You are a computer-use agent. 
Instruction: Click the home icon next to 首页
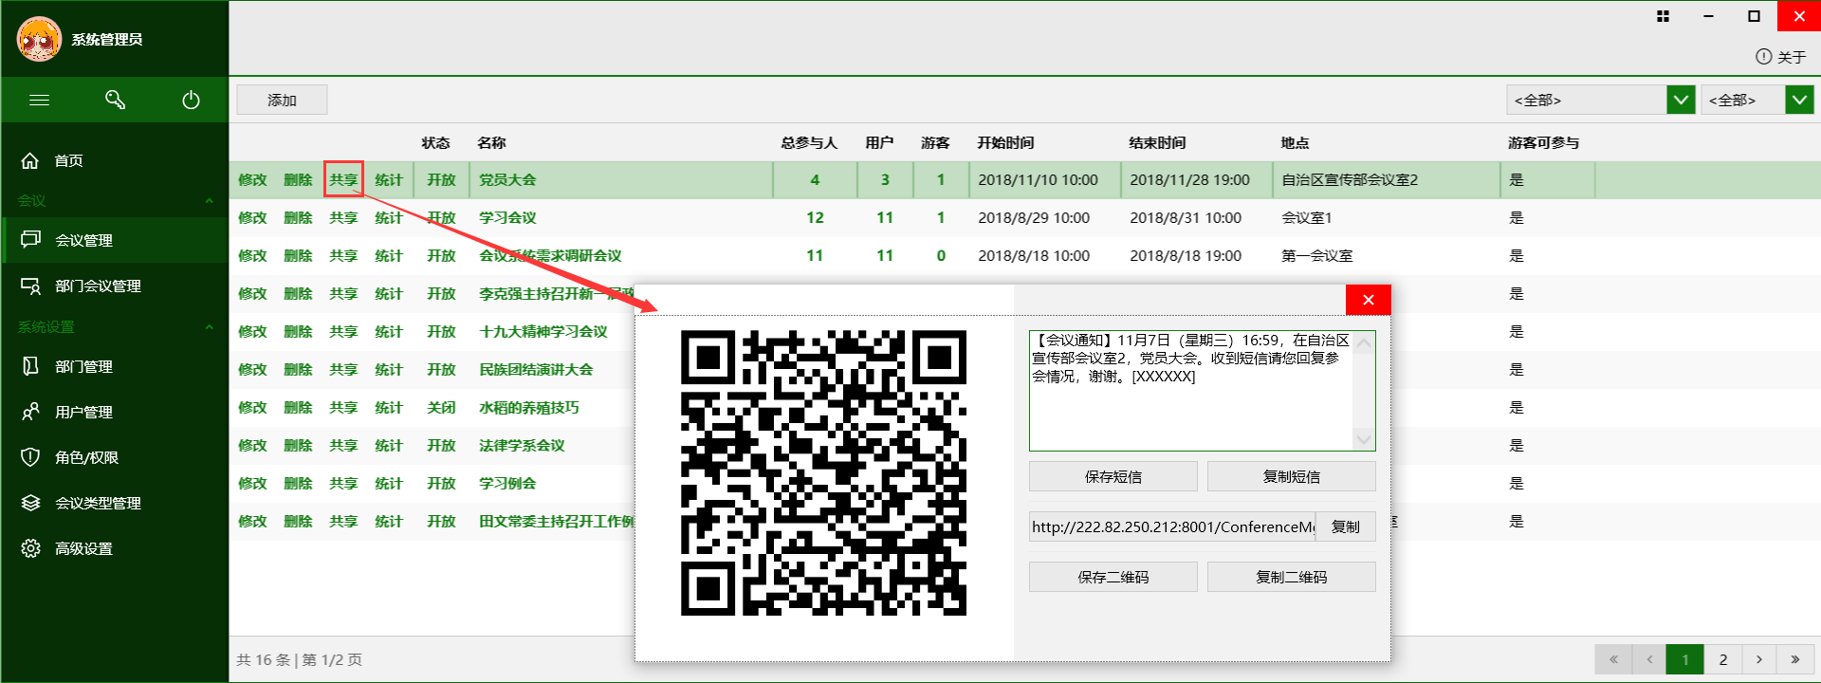[30, 160]
